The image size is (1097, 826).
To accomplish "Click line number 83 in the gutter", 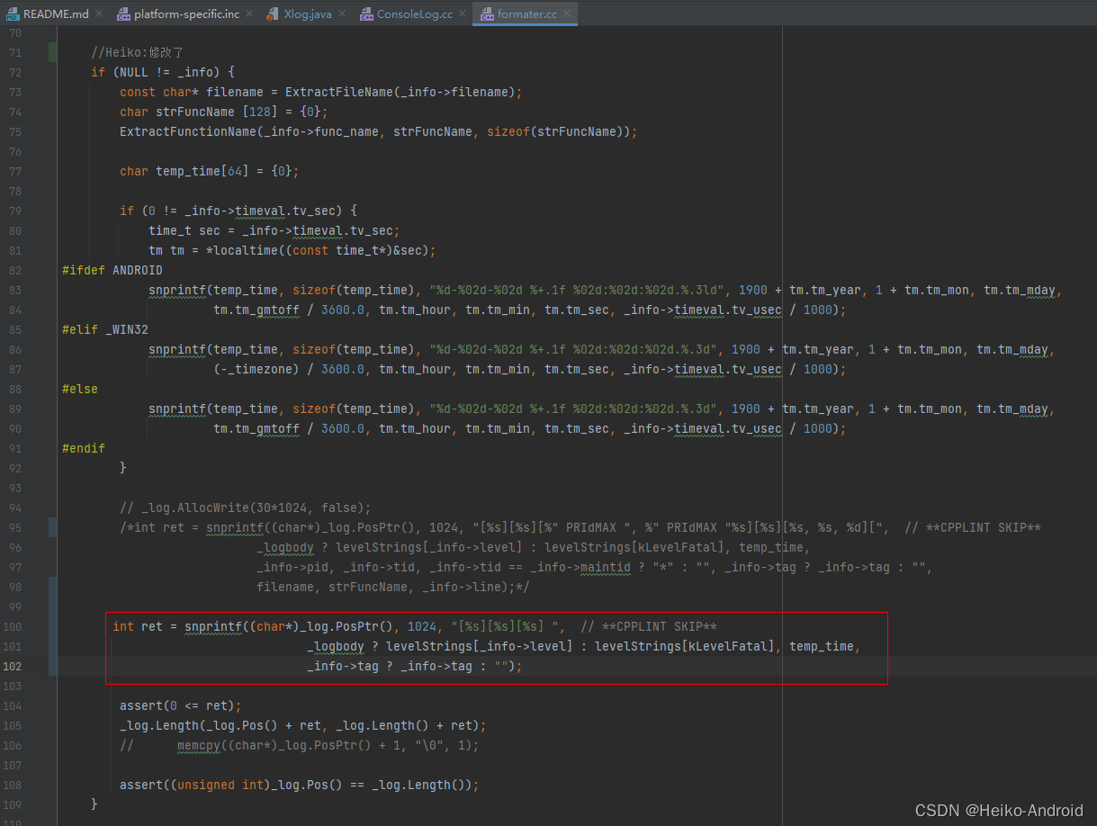I will (x=14, y=290).
